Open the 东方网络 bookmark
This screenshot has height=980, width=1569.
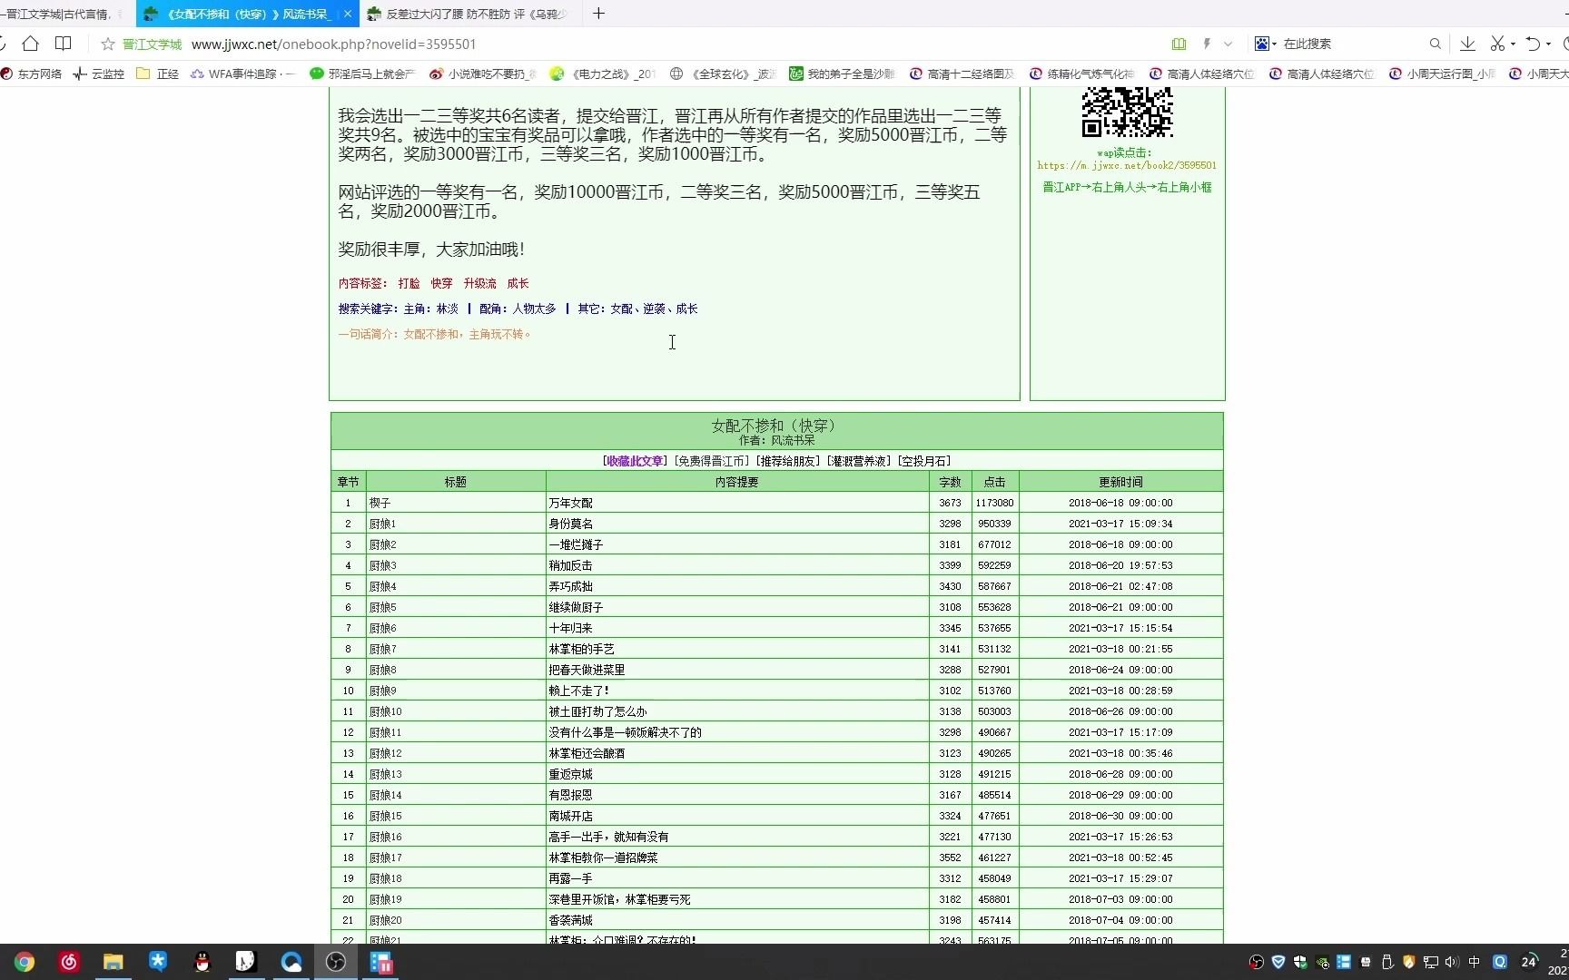[32, 74]
